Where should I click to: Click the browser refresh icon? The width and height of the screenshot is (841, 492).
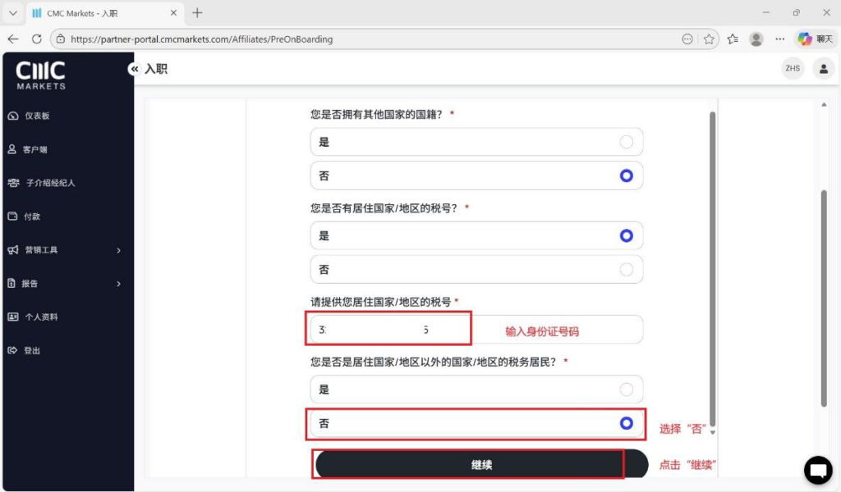pos(36,39)
